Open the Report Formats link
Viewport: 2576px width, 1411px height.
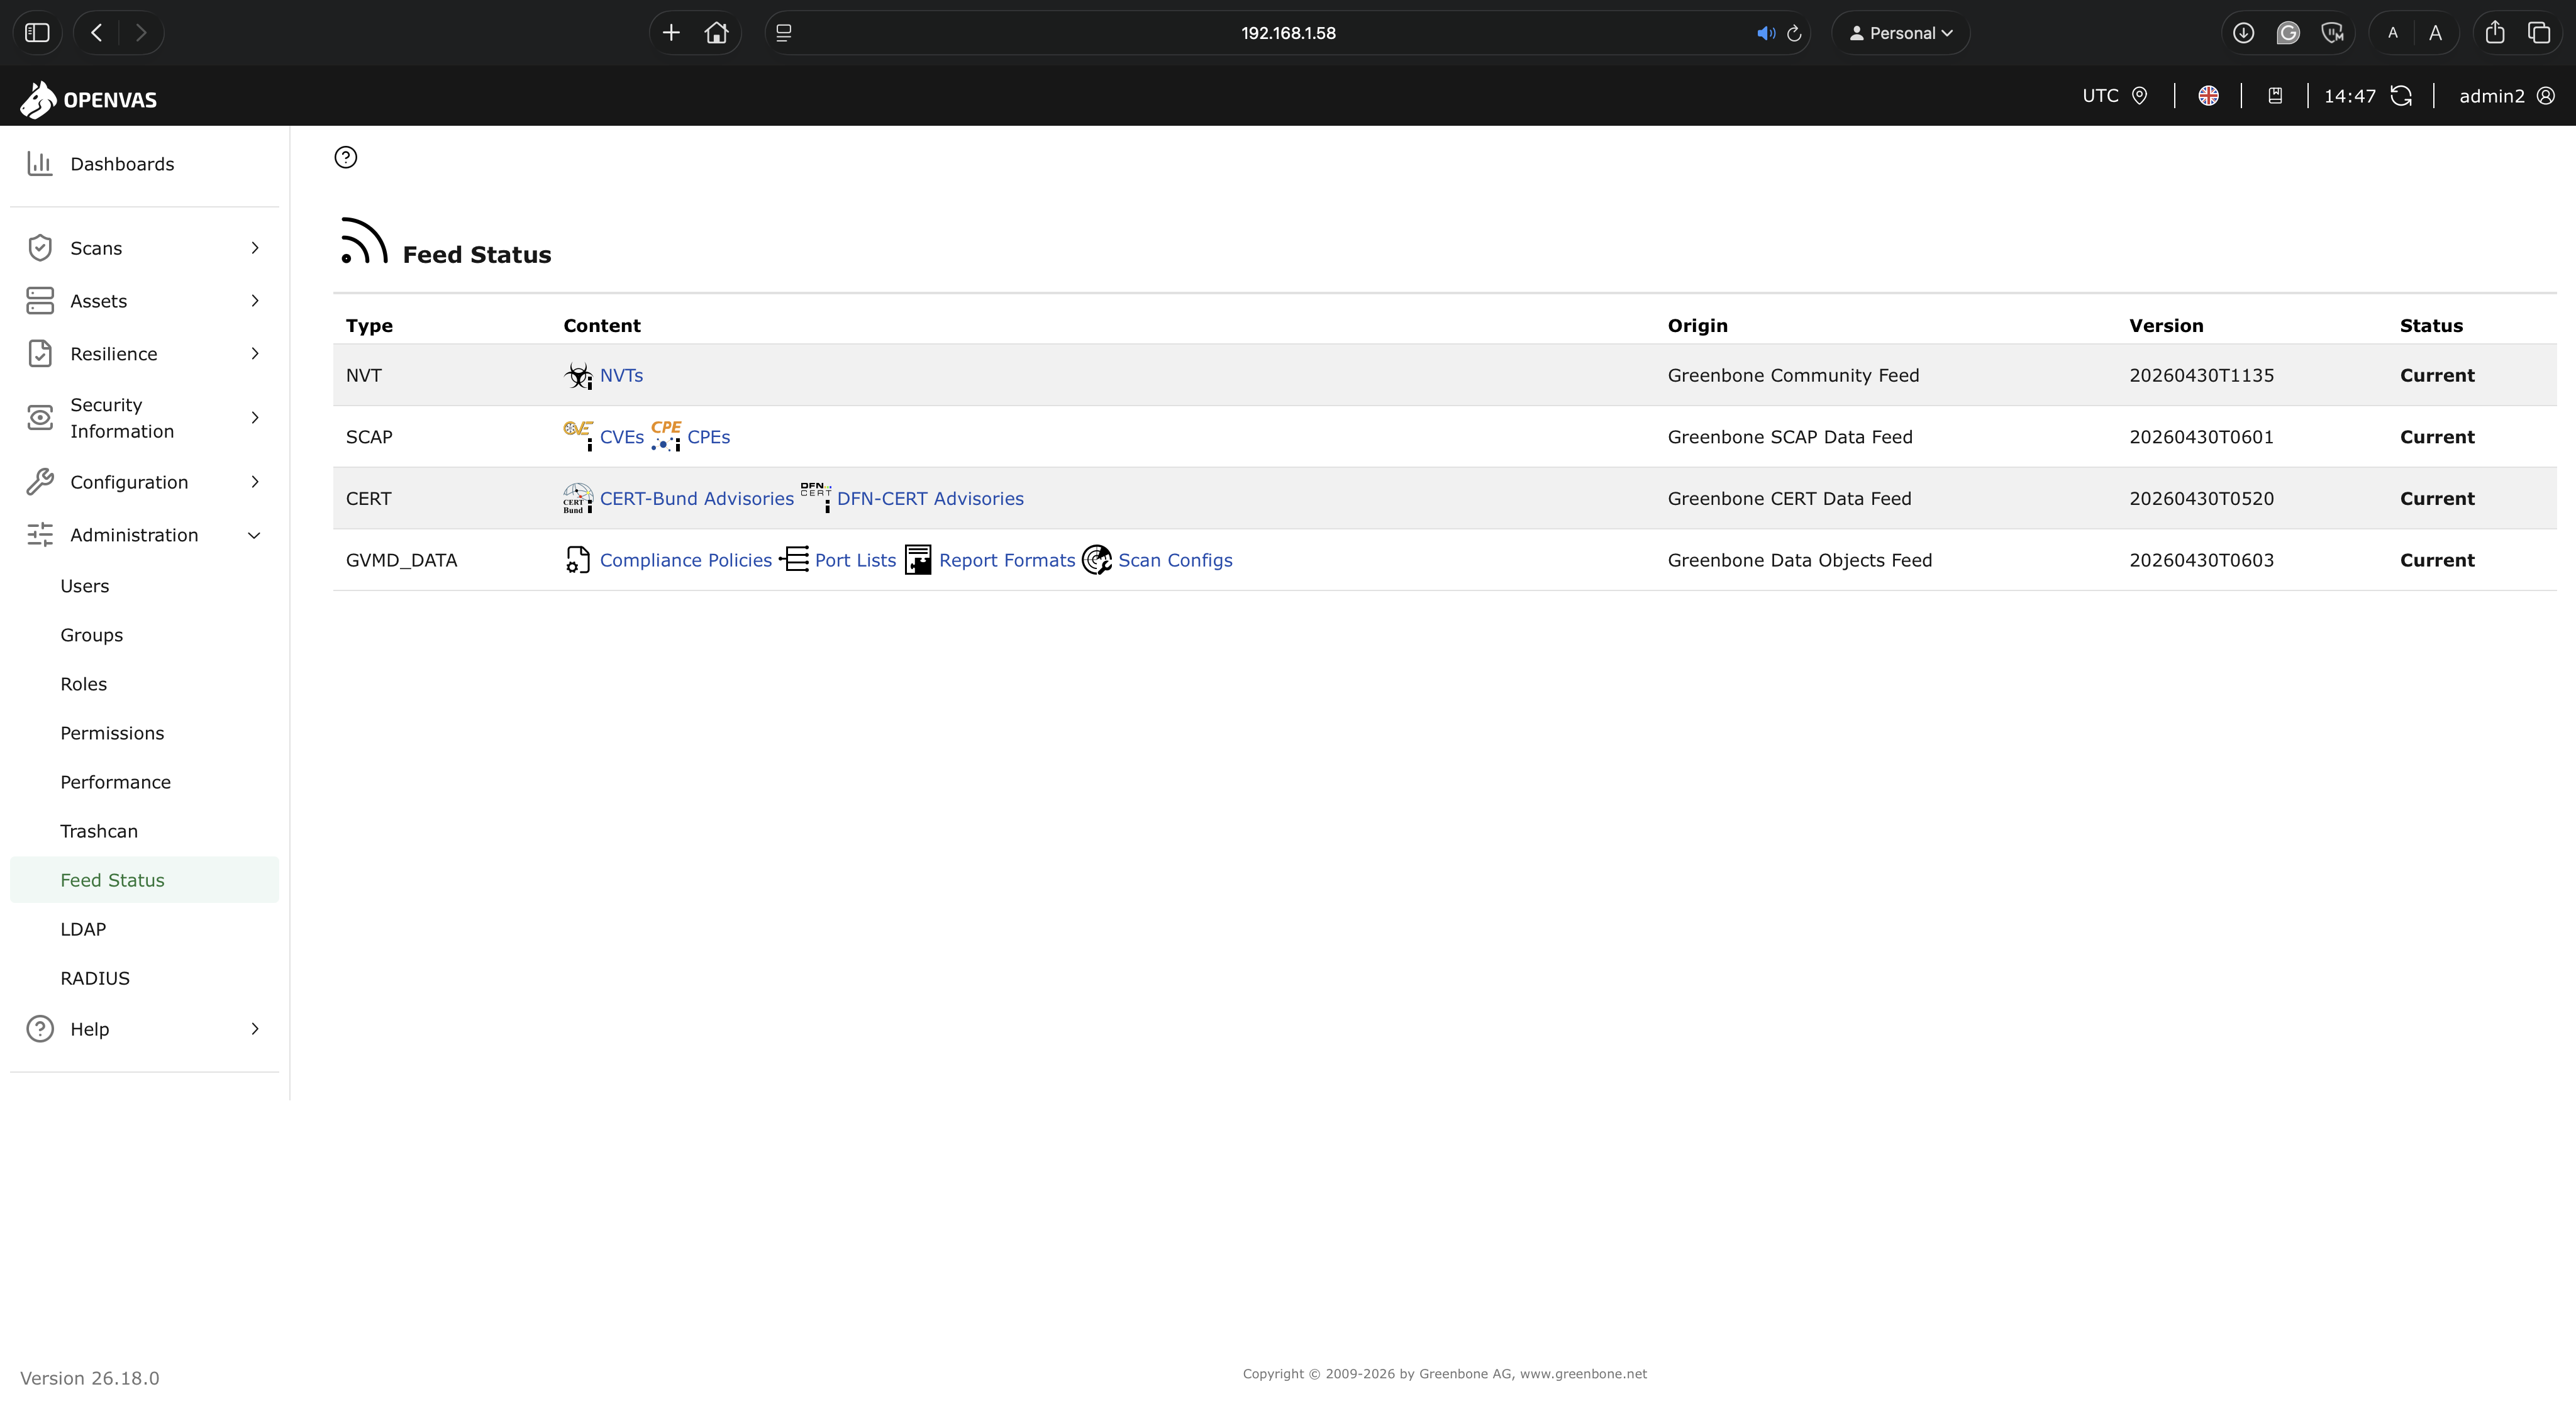click(x=1007, y=561)
